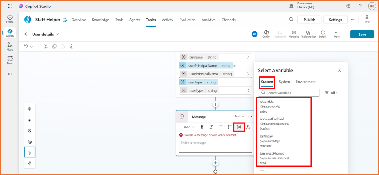The height and width of the screenshot is (175, 379).
Task: Open the search magnifier in agent bar
Action: point(291,20)
